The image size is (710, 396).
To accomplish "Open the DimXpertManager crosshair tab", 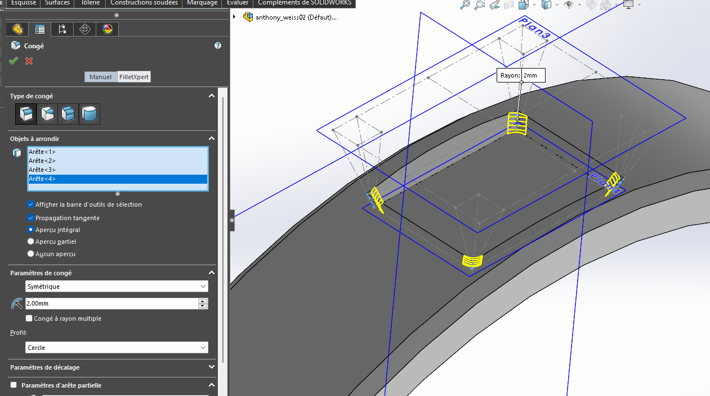I will pos(85,29).
